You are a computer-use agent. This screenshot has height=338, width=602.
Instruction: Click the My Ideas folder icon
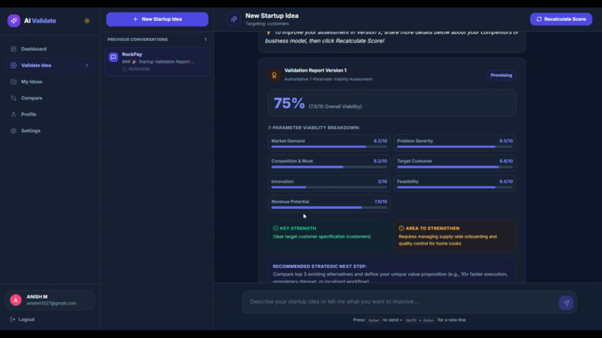click(13, 82)
